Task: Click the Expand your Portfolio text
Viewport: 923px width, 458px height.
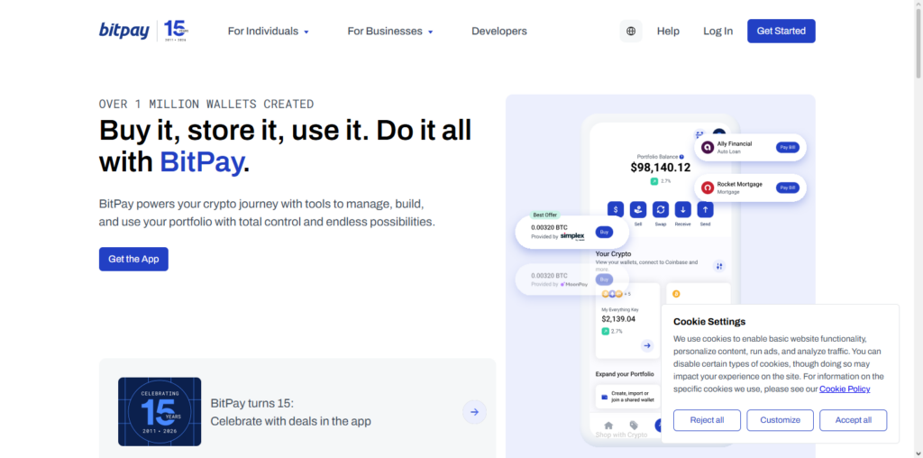Action: tap(624, 374)
